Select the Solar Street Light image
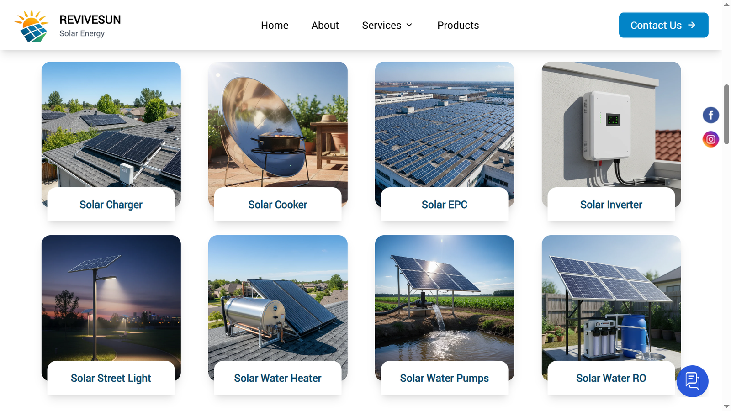This screenshot has width=731, height=411. pos(111,298)
